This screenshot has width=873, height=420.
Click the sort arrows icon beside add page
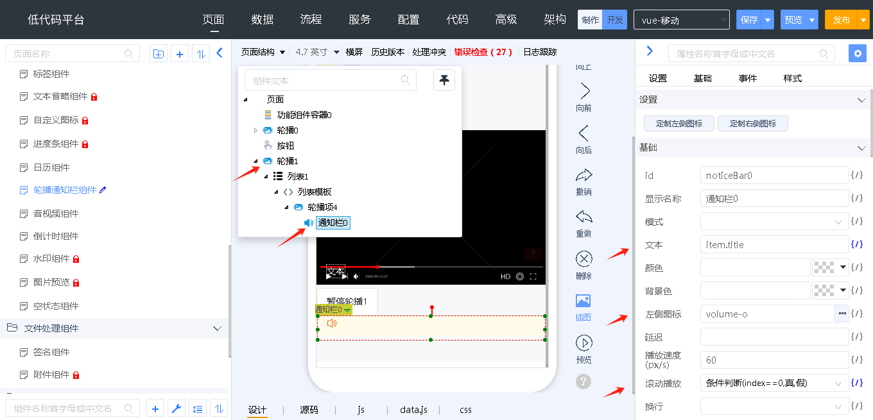(x=201, y=54)
